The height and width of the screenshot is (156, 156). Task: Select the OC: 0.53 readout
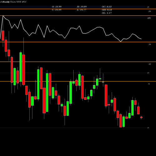click(107, 7)
